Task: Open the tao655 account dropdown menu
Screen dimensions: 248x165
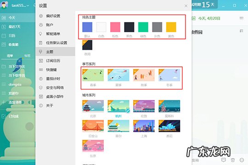Action: click(x=20, y=5)
